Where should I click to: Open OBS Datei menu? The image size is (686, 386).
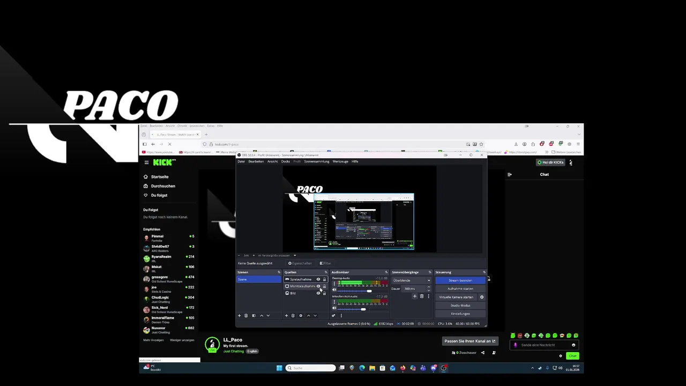tap(241, 161)
